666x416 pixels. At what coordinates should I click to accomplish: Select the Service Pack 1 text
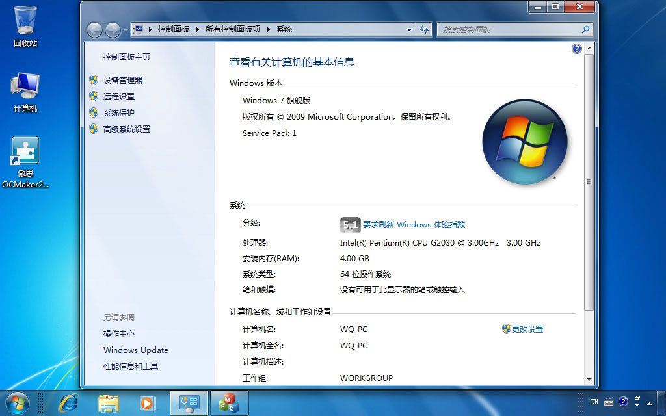click(269, 133)
